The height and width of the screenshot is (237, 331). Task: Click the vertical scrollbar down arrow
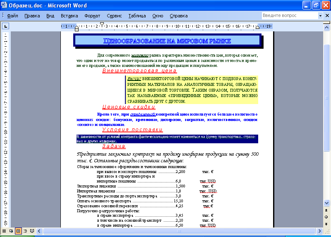tap(326, 203)
